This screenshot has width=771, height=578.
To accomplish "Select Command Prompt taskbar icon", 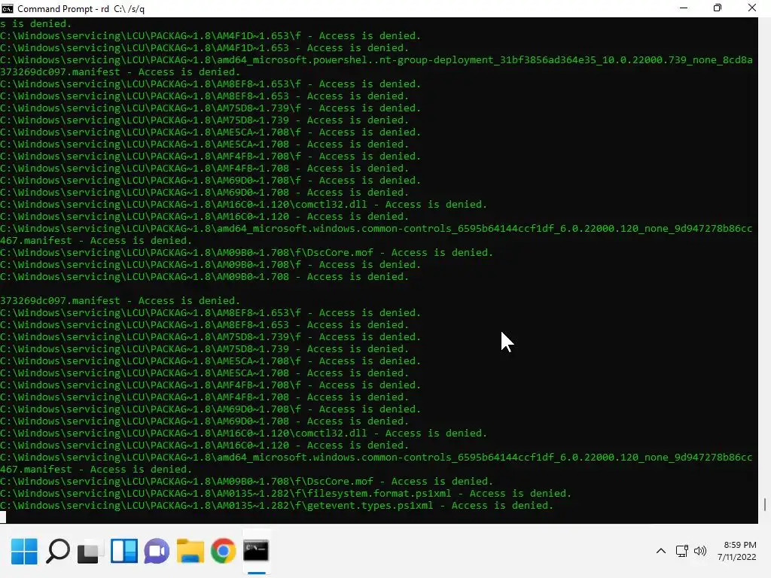I will [x=256, y=551].
